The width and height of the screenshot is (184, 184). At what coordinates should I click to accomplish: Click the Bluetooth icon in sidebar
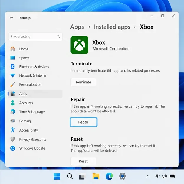tap(13, 67)
